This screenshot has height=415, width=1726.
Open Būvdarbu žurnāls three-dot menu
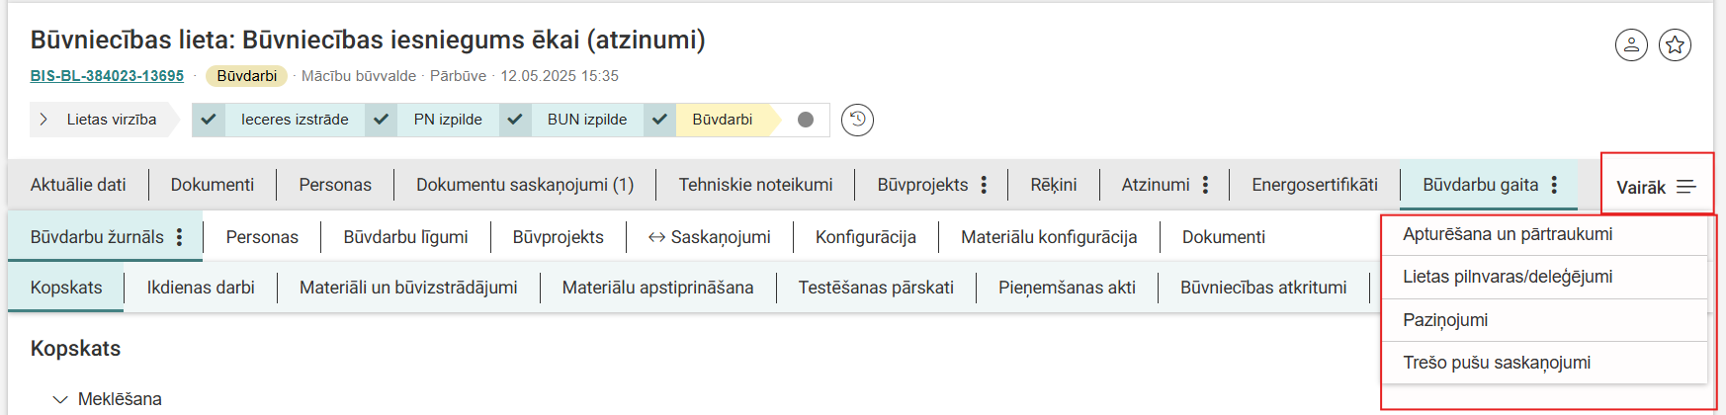[179, 237]
